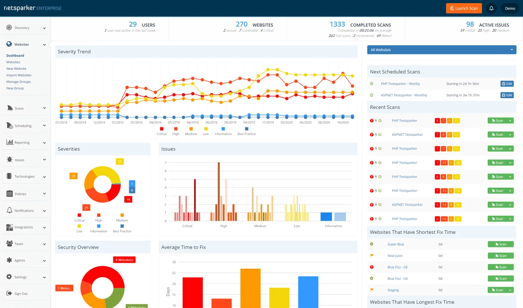Image resolution: width=523 pixels, height=308 pixels.
Task: Click the 270 Websites stat card
Action: click(x=228, y=29)
